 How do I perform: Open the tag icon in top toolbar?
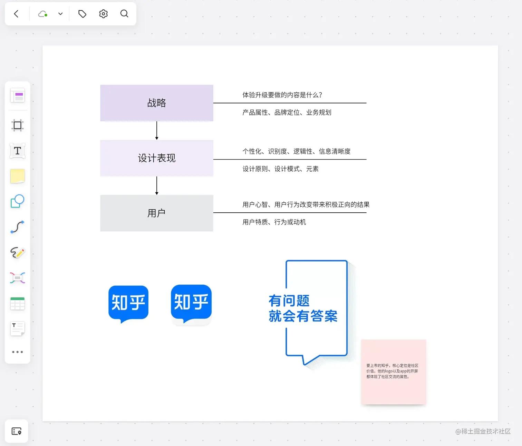point(82,14)
